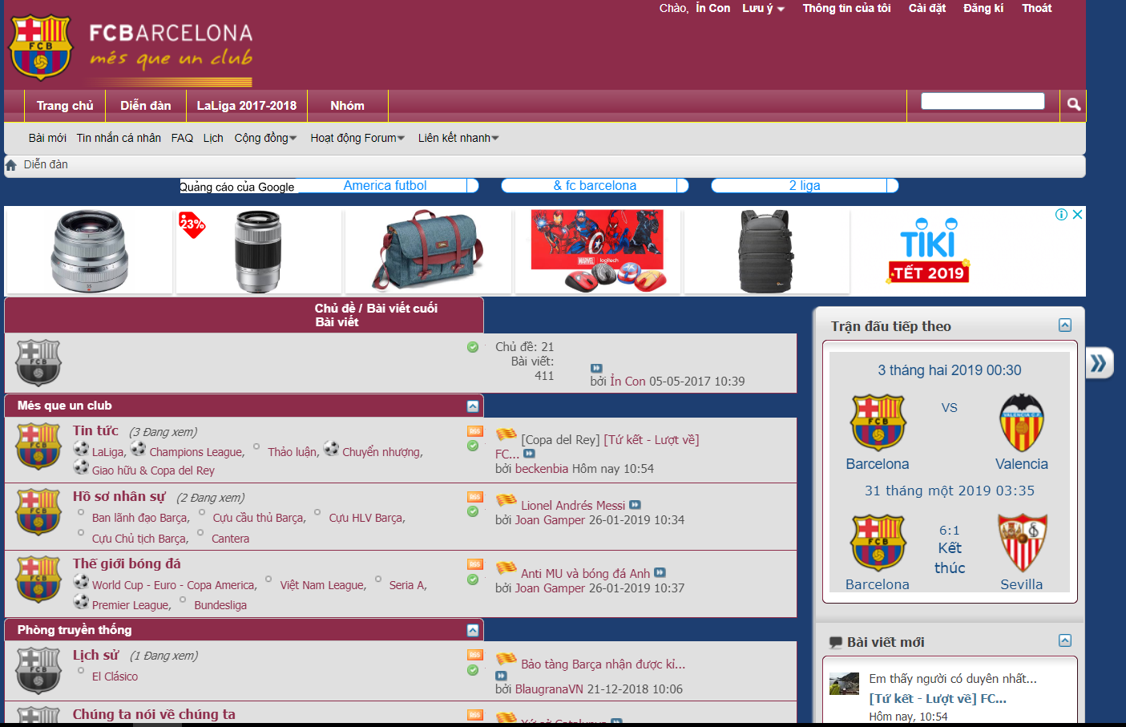Open the Diễn đàn tab
This screenshot has width=1126, height=727.
(146, 106)
